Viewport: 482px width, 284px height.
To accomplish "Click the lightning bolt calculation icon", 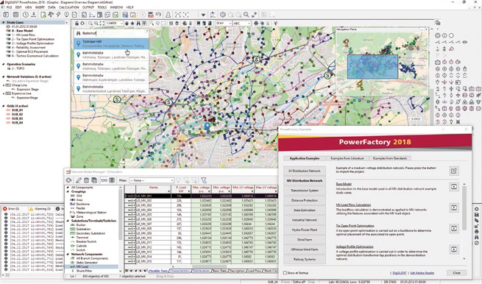I will [58, 15].
